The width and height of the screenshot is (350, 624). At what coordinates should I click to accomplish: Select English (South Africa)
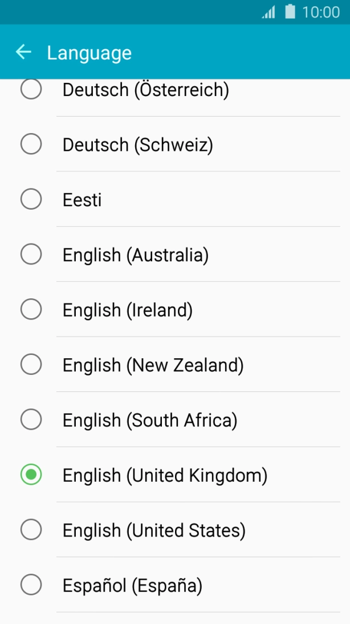click(31, 419)
